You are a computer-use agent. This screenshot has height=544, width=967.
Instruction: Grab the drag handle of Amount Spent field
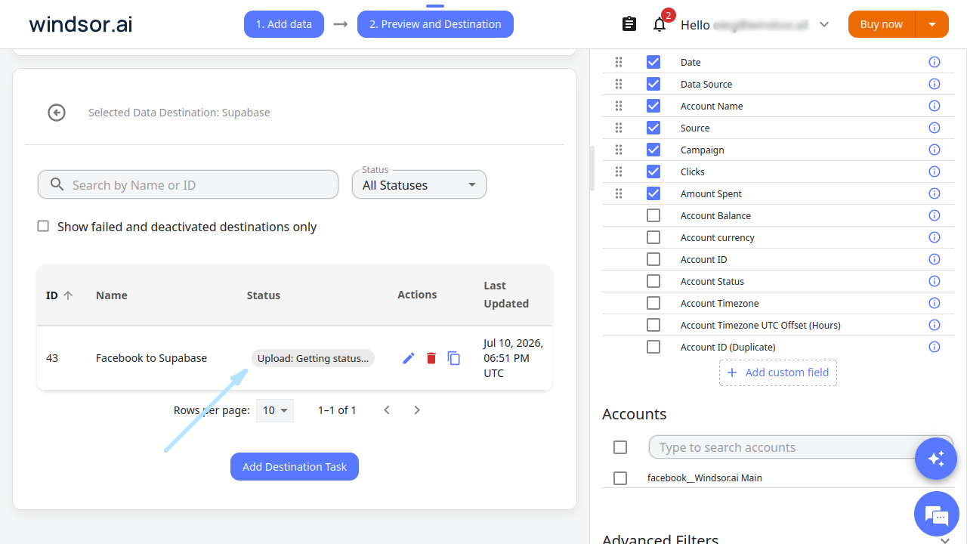619,193
